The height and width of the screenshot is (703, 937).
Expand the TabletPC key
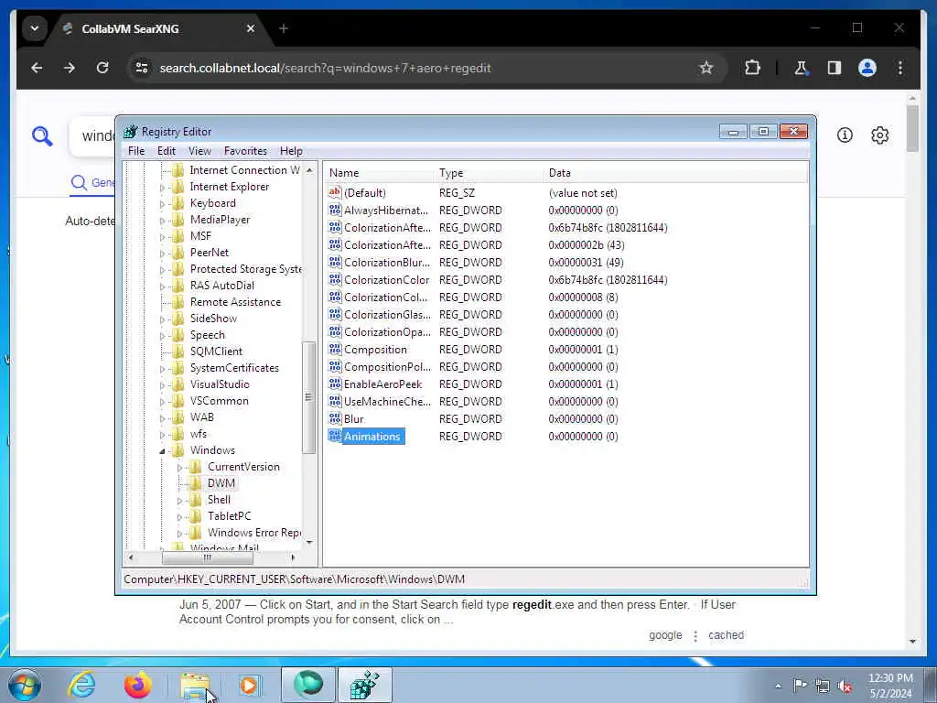[179, 517]
